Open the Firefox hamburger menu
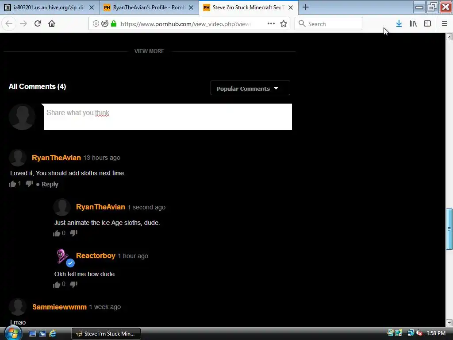The width and height of the screenshot is (453, 340). tap(445, 24)
